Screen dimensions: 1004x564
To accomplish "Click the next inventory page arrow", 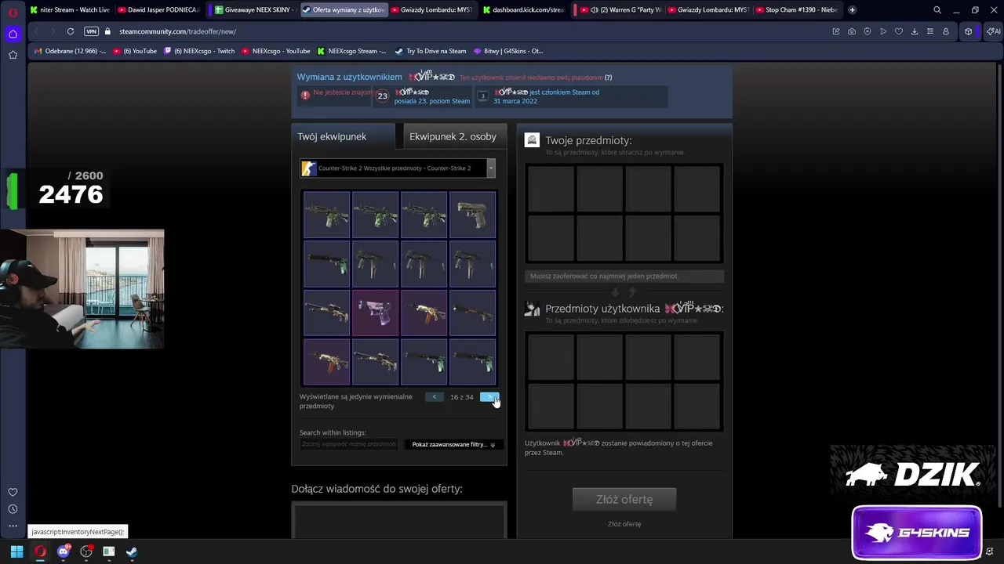I will tap(489, 397).
